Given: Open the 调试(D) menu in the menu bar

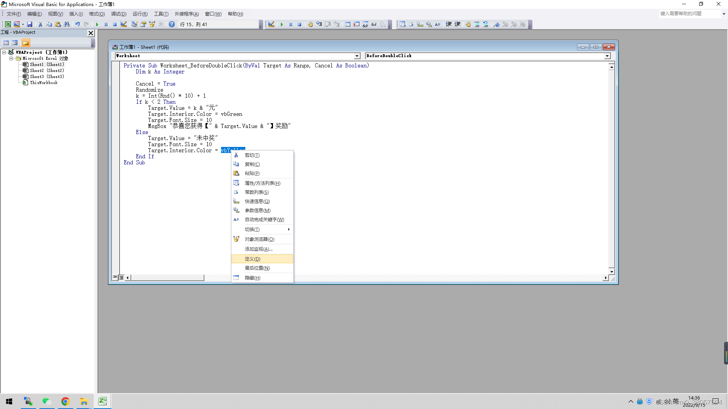Looking at the screenshot, I should pyautogui.click(x=118, y=14).
